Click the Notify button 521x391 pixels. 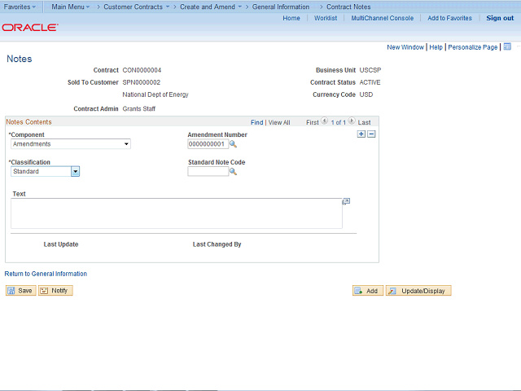pyautogui.click(x=55, y=291)
